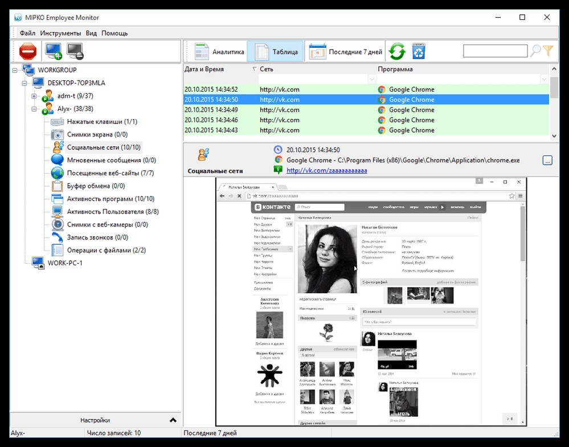This screenshot has width=569, height=447.
Task: Expand the Настройки panel with the chevron
Action: pos(173,420)
